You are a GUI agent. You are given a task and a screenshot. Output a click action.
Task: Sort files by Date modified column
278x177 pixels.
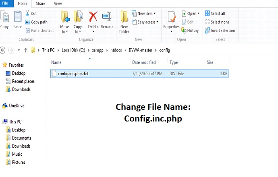[144, 62]
